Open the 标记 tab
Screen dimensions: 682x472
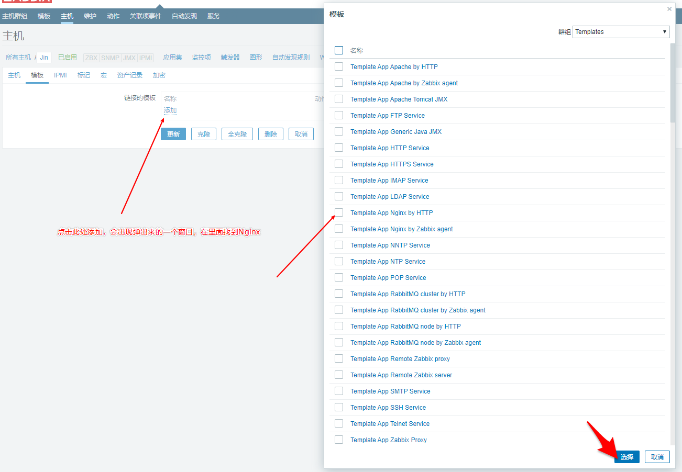(x=84, y=75)
